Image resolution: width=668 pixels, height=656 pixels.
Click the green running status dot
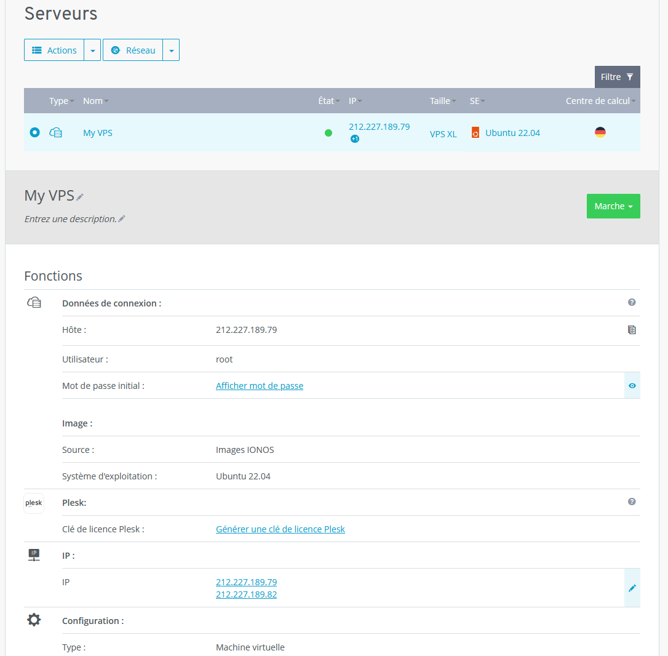tap(328, 133)
